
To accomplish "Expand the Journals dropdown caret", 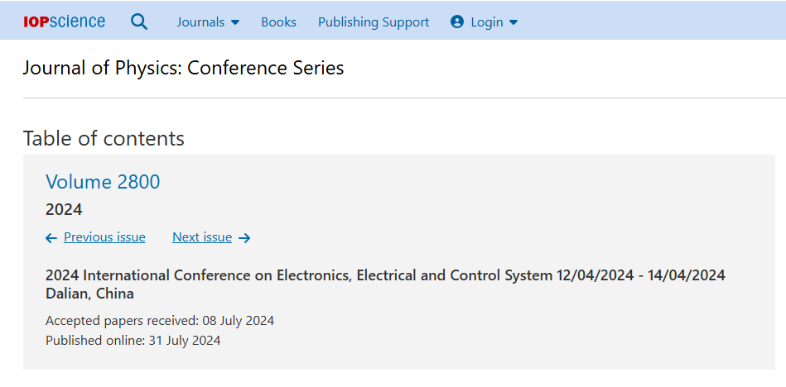I will point(235,23).
